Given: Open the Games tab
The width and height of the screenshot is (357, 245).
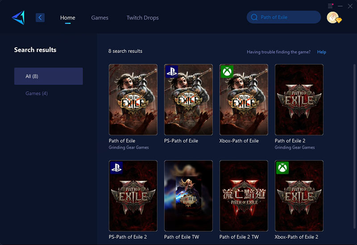Looking at the screenshot, I should 100,18.
